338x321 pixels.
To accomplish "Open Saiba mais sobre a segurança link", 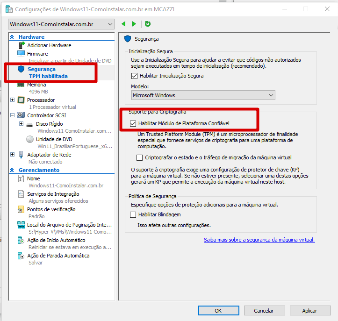I will pos(259,240).
